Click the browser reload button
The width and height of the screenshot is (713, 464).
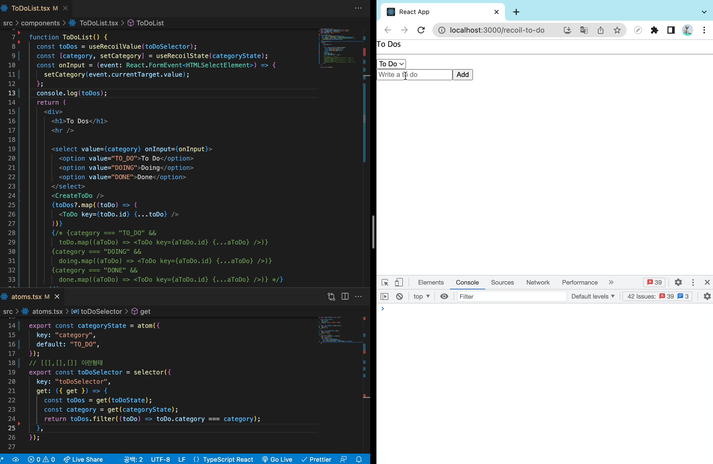point(421,30)
